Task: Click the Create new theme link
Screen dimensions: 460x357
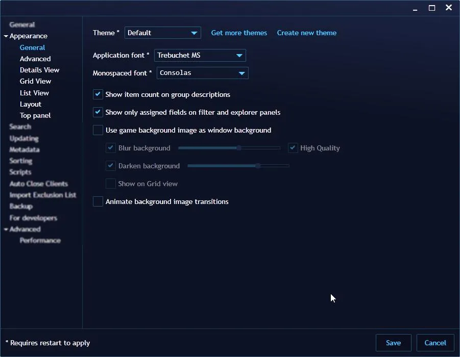Action: [x=306, y=33]
